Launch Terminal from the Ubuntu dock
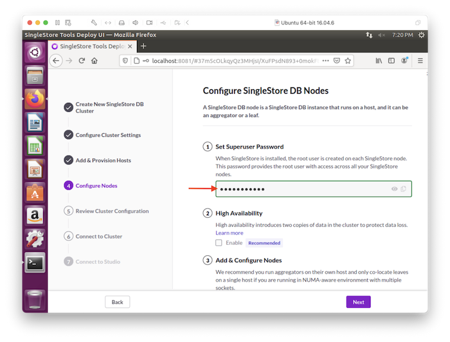450x342 pixels. click(x=35, y=262)
